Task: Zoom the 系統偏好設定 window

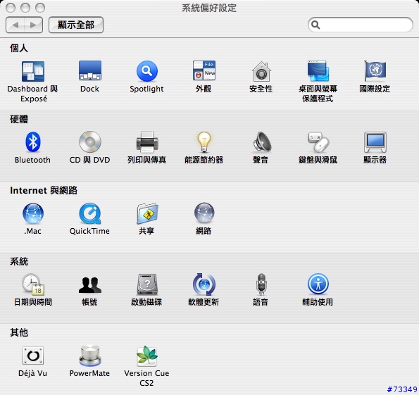Action: 40,8
